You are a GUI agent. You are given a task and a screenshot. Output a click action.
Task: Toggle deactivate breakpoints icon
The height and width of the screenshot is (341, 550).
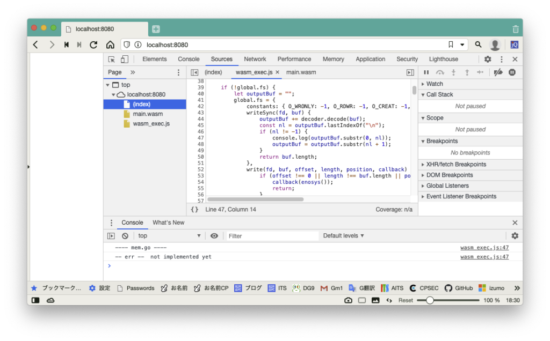tap(498, 72)
